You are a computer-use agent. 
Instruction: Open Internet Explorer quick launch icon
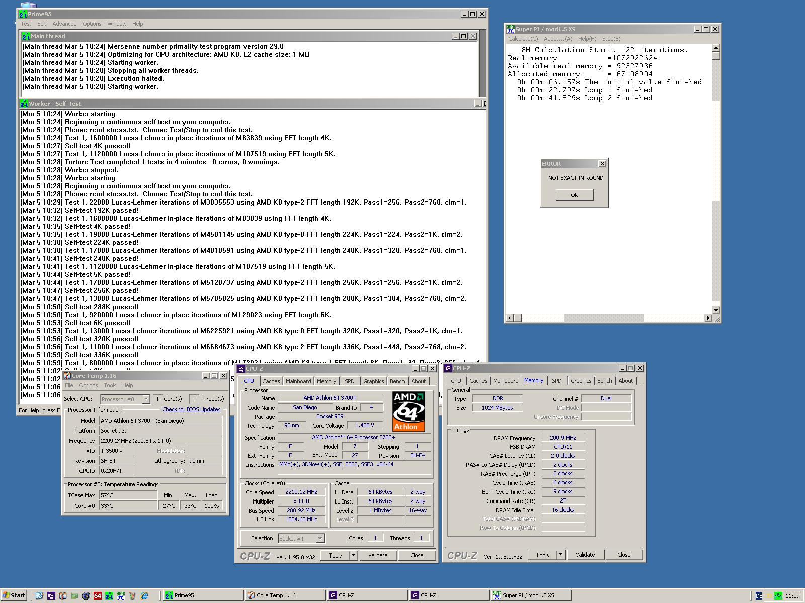pyautogui.click(x=144, y=595)
